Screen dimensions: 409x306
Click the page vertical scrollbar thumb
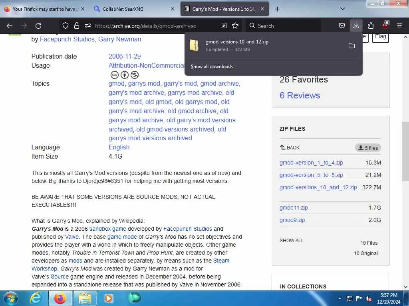(405, 151)
